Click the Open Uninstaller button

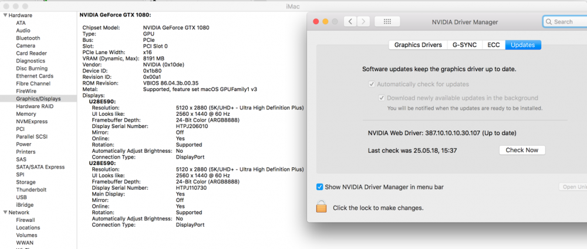click(x=573, y=187)
